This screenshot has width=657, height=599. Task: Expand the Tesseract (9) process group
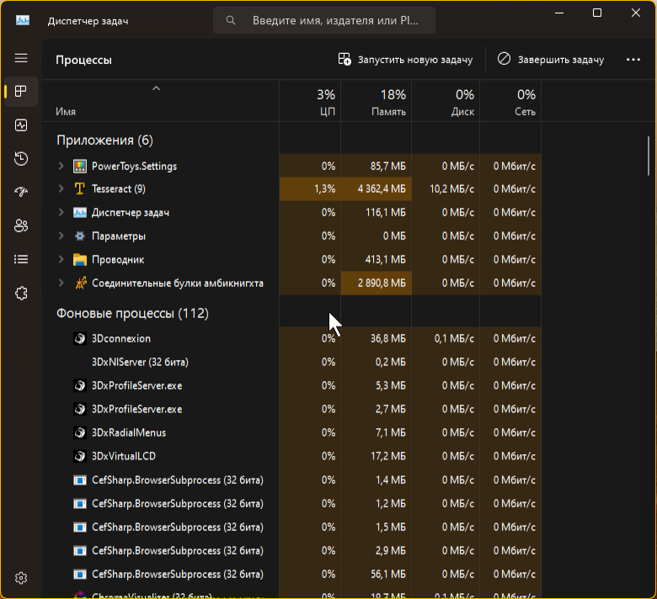61,189
